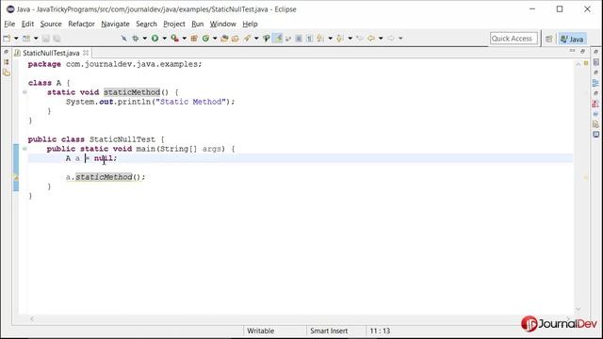
Task: Open the File menu
Action: (x=9, y=24)
